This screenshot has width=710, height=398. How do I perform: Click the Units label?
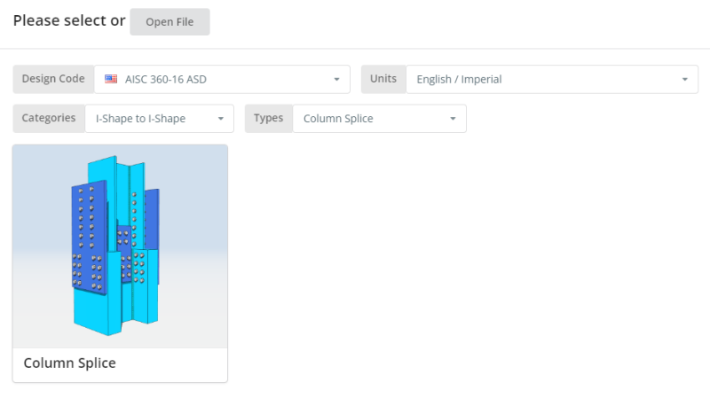(383, 79)
